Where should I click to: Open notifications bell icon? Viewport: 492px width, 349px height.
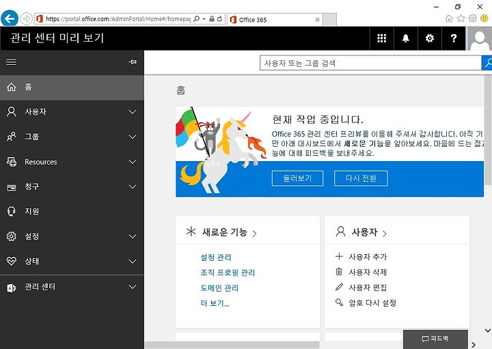406,38
